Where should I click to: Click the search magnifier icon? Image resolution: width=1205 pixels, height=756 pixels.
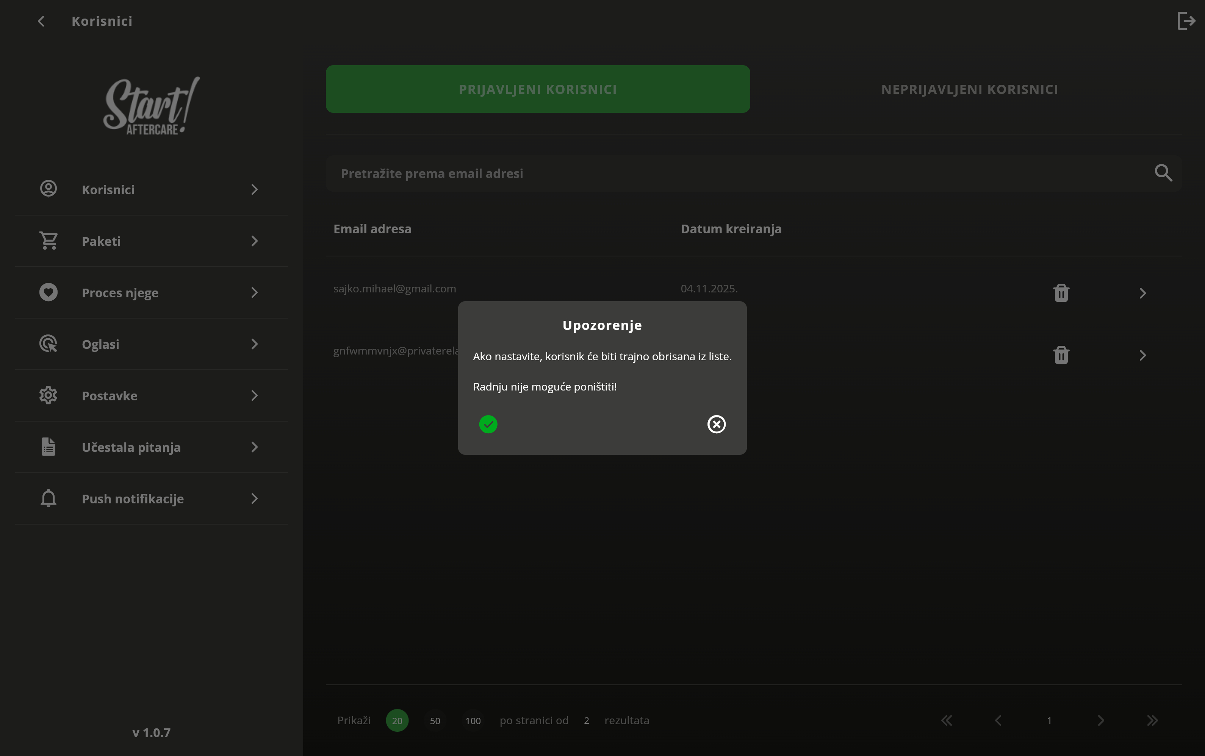[x=1163, y=173]
